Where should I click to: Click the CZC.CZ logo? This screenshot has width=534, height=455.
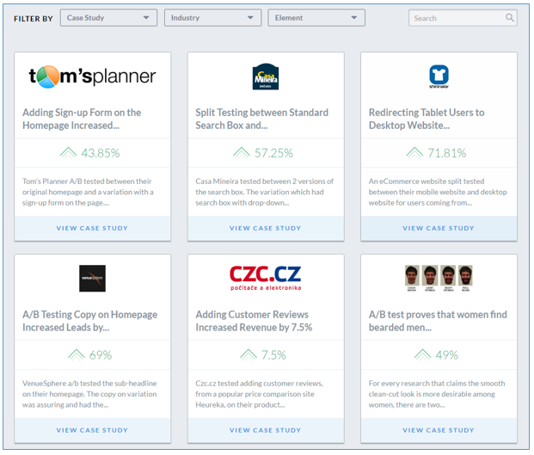click(265, 278)
